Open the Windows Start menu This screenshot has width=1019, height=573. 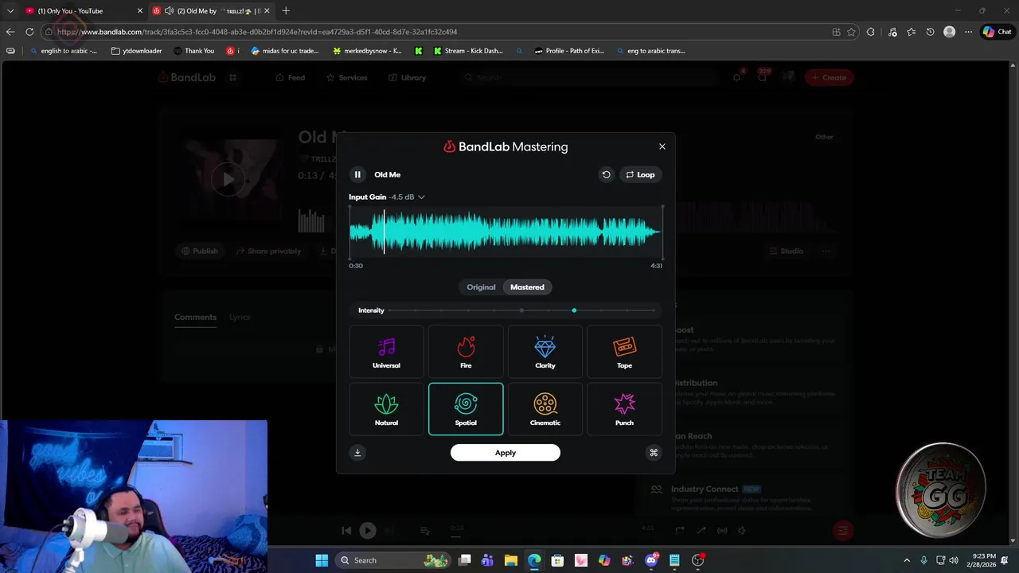tap(322, 560)
